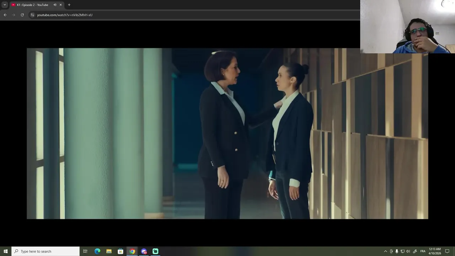The image size is (455, 256).
Task: Open the notification center icon
Action: pyautogui.click(x=448, y=251)
